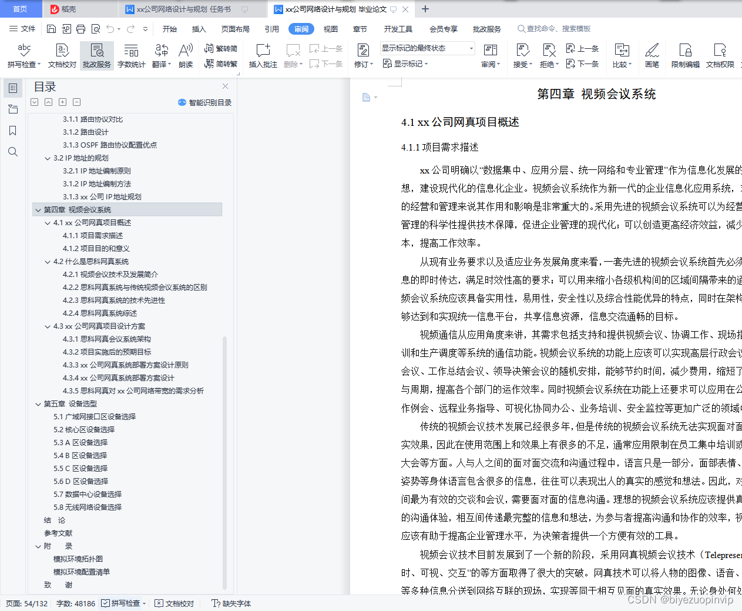This screenshot has width=742, height=611.
Task: Open the chapter navigation icon in left sidebar
Action: click(13, 109)
